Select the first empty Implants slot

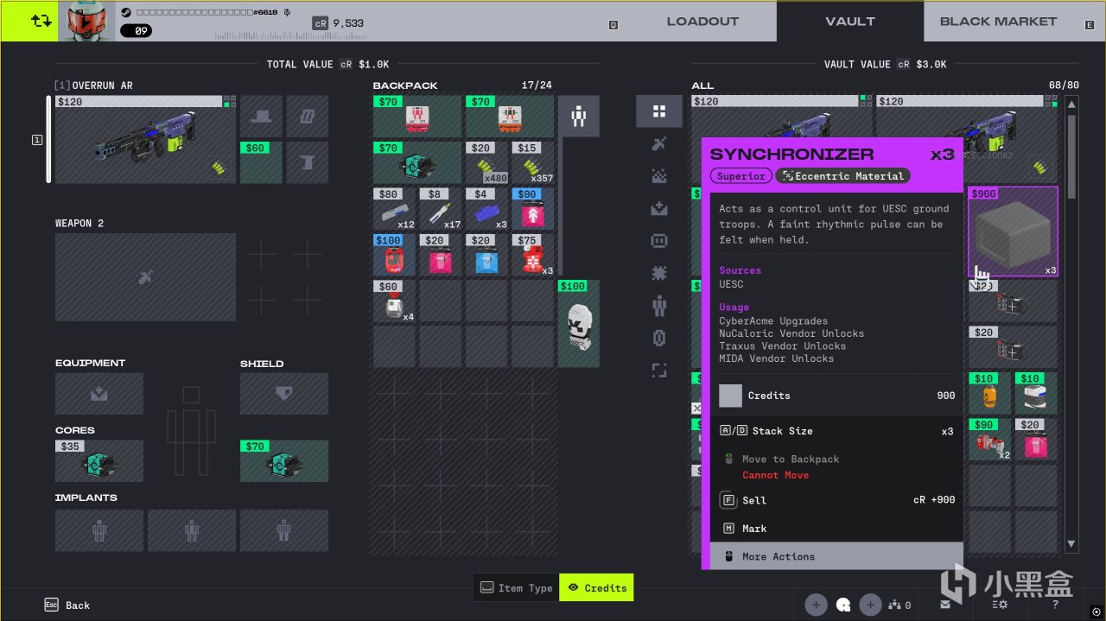99,530
